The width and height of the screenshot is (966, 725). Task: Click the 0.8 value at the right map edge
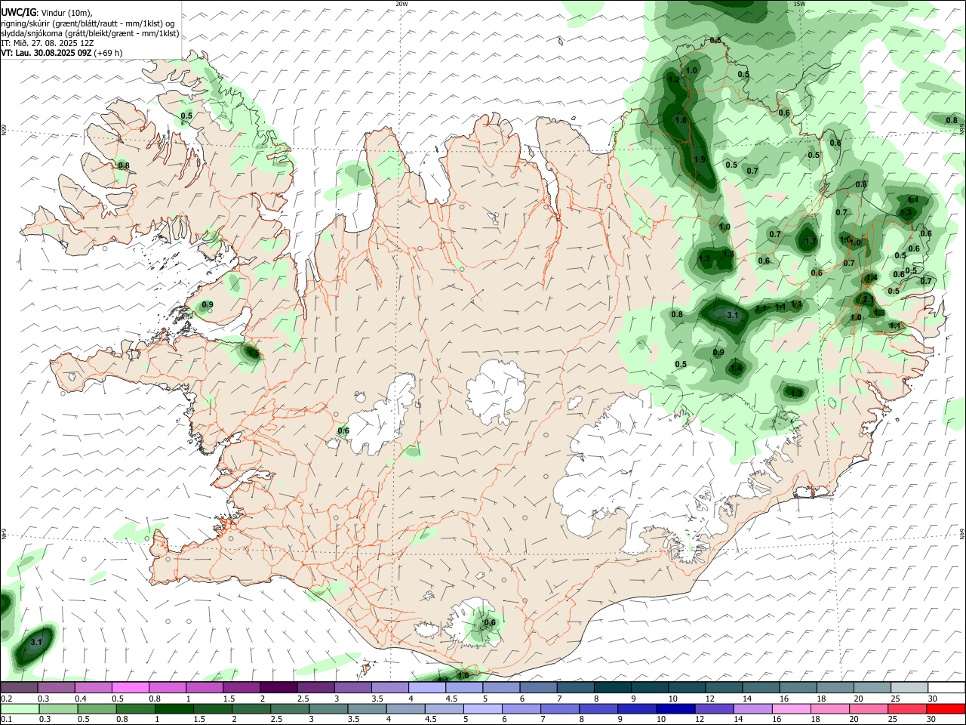tap(952, 120)
